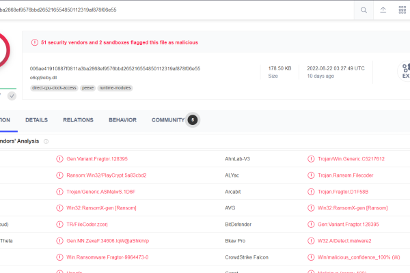The height and width of the screenshot is (273, 410).
Task: Open the BEHAVIOR tab
Action: point(122,120)
